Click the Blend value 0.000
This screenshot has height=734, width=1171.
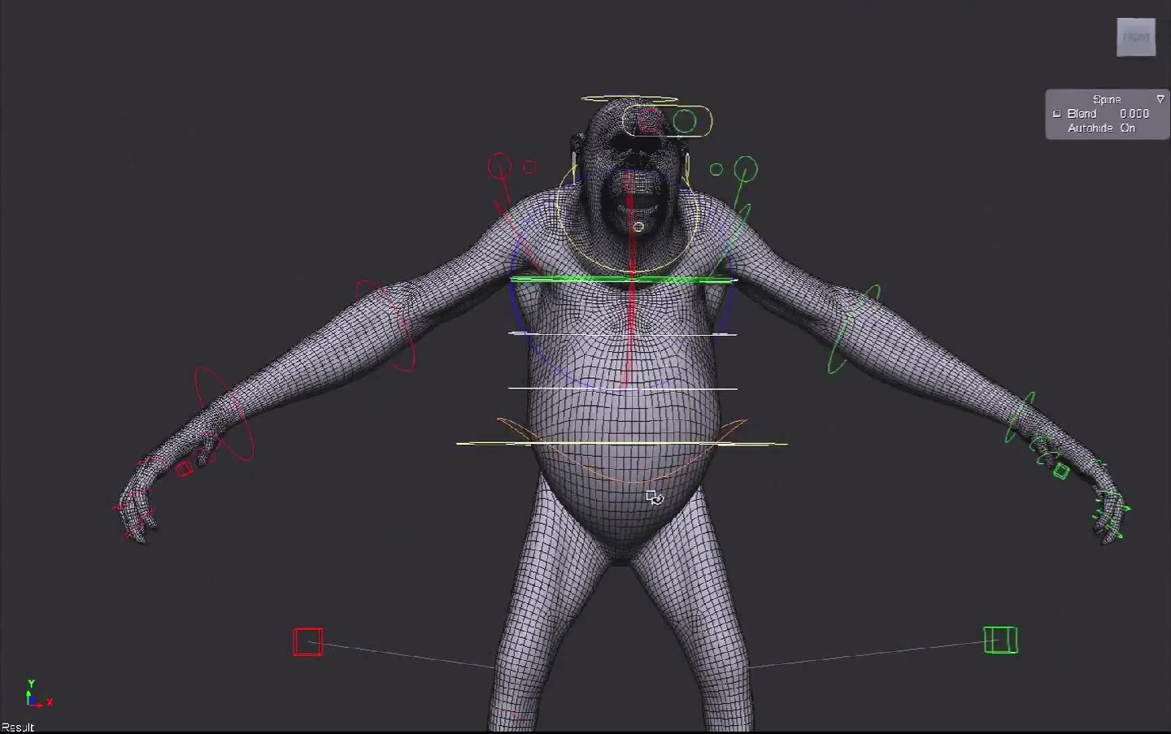tap(1134, 114)
